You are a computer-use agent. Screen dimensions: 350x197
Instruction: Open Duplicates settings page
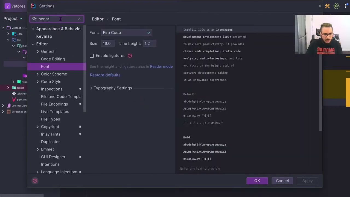click(51, 142)
